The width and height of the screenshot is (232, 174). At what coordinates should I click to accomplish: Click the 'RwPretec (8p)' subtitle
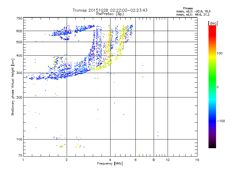tap(110, 14)
